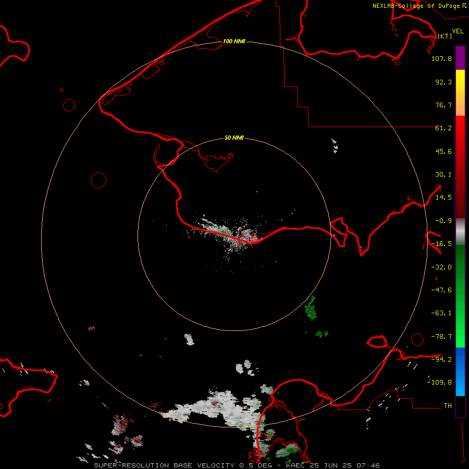Viewport: 469px width, 469px height.
Task: Click the -94.2 legend value
Action: (441, 360)
